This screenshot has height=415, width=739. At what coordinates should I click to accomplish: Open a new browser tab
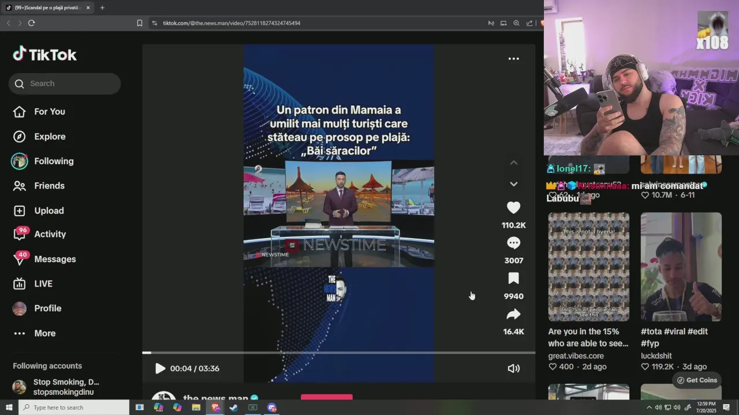pyautogui.click(x=102, y=7)
